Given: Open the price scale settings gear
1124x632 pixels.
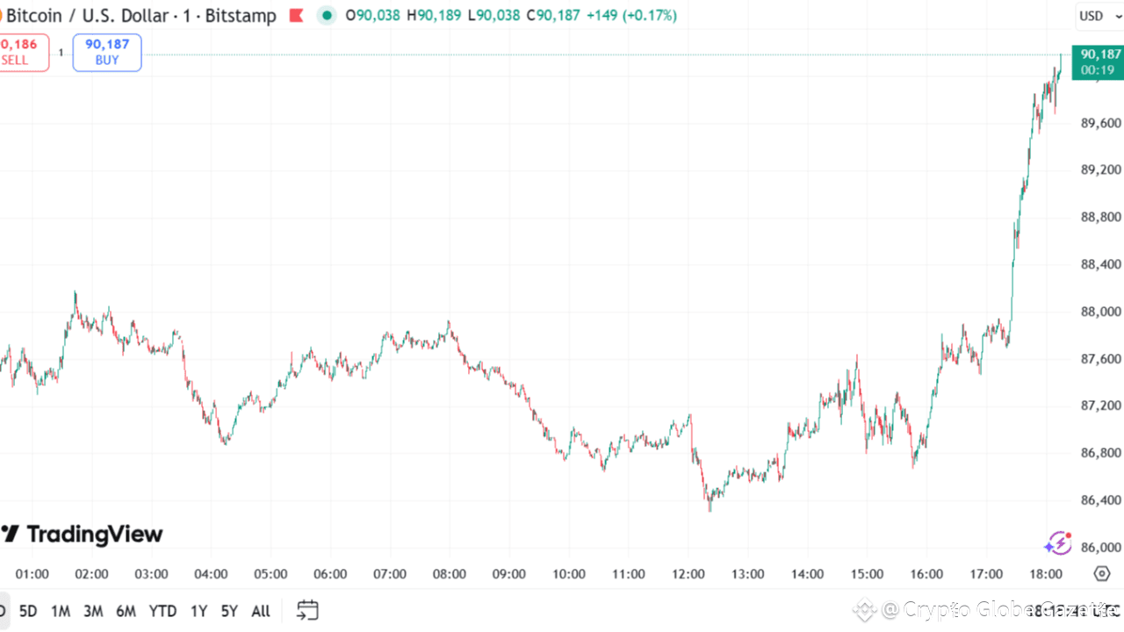Looking at the screenshot, I should coord(1102,573).
